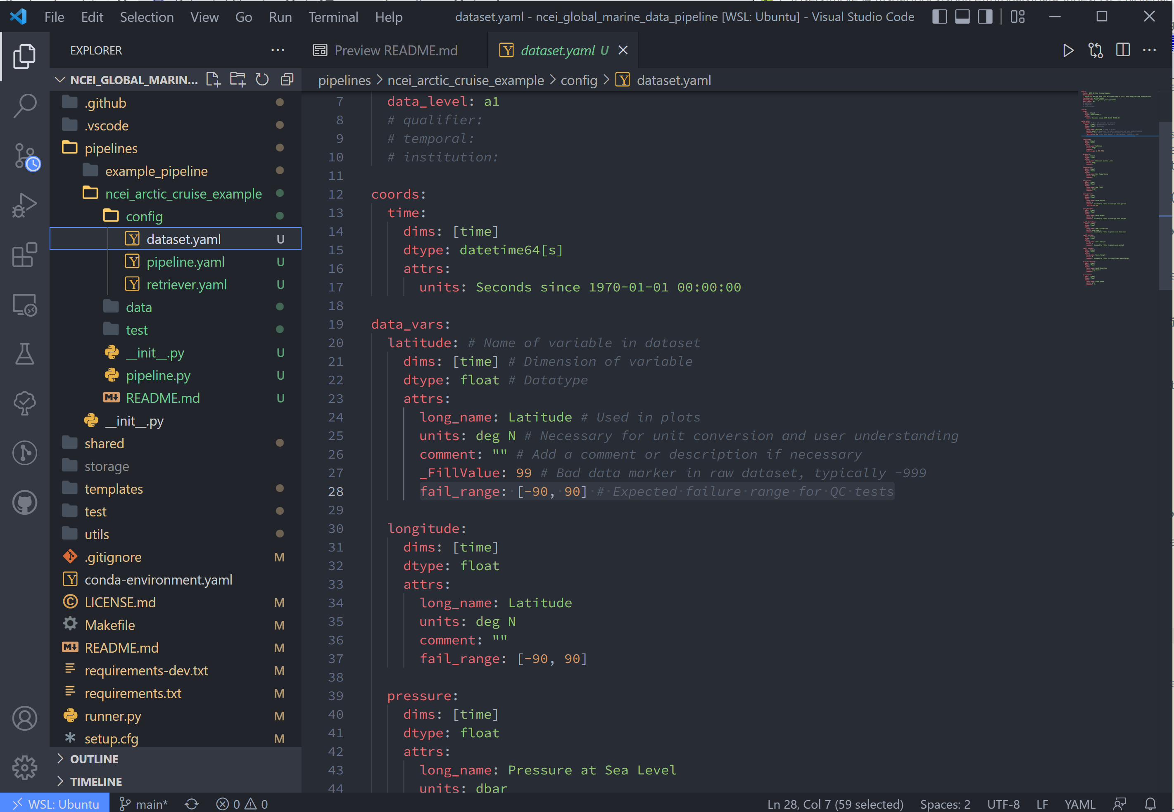The width and height of the screenshot is (1174, 812).
Task: Open the errors and warnings count
Action: [x=242, y=804]
